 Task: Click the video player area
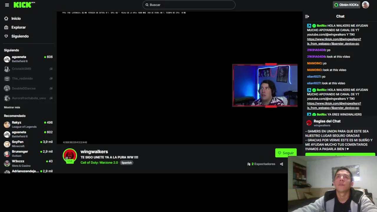coord(180,78)
